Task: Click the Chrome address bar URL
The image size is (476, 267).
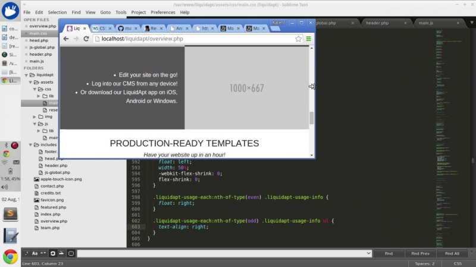Action: coord(142,39)
